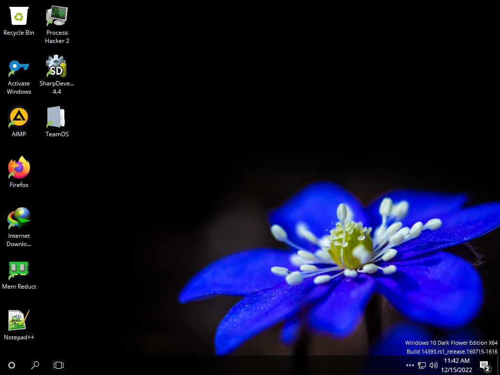Show hidden tray icons via three dots
This screenshot has width=500, height=375.
[410, 365]
